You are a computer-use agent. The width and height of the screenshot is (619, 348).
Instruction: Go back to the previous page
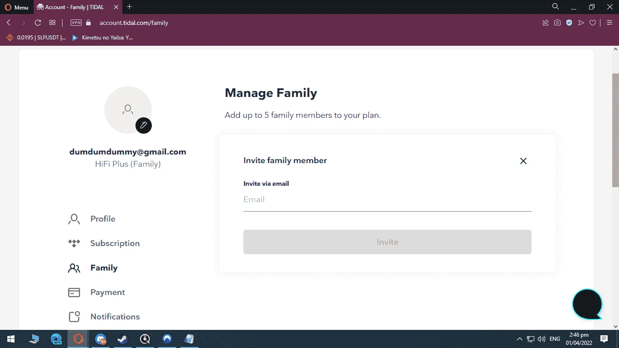click(9, 23)
